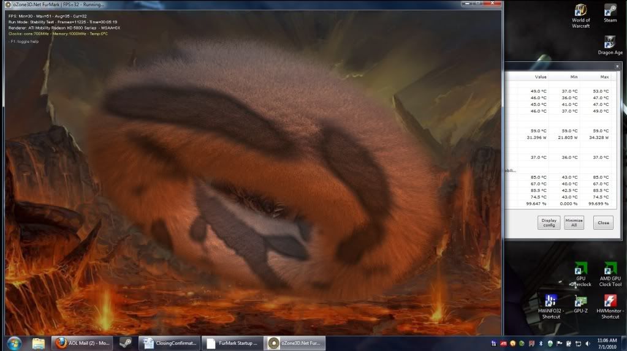This screenshot has height=351, width=627.
Task: Close sensor panel using its top X
Action: coord(617,66)
